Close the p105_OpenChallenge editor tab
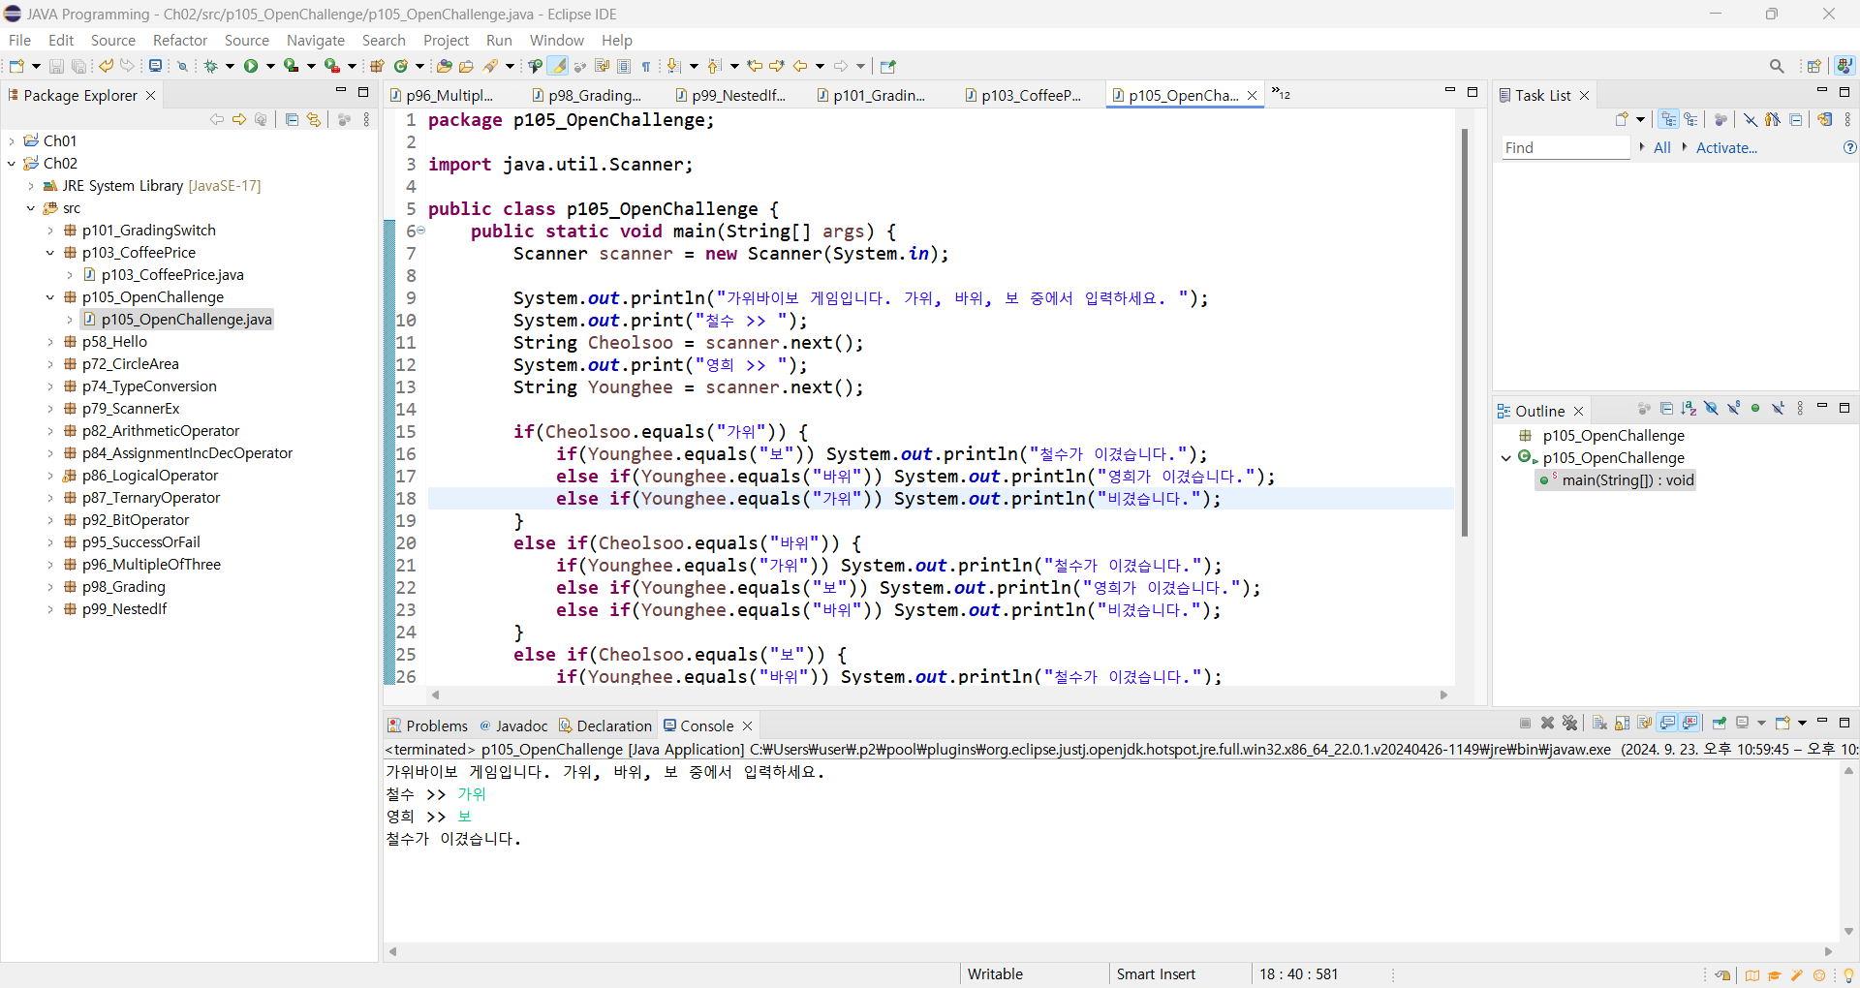 (1252, 95)
